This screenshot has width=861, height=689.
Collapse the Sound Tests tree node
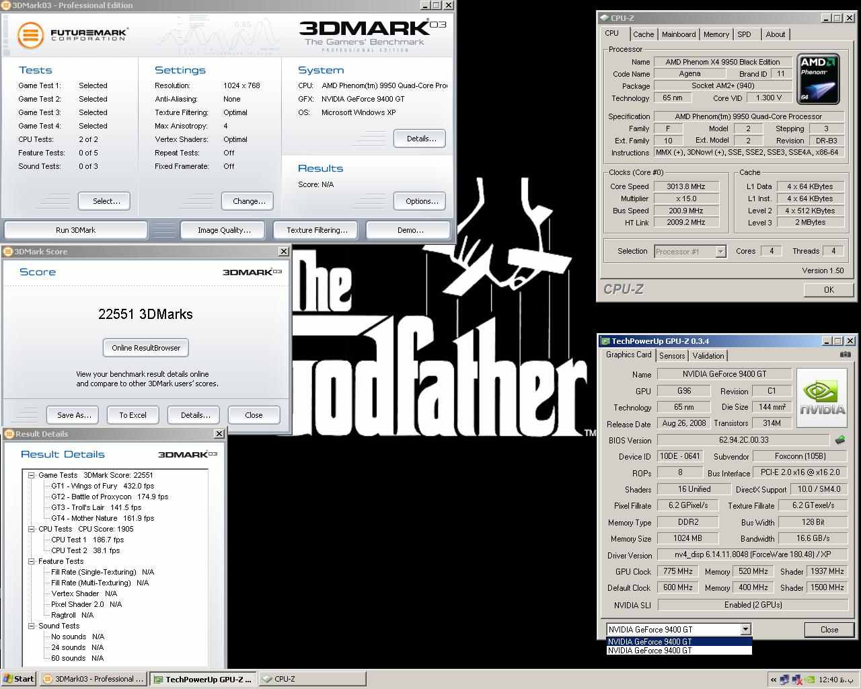[x=31, y=626]
